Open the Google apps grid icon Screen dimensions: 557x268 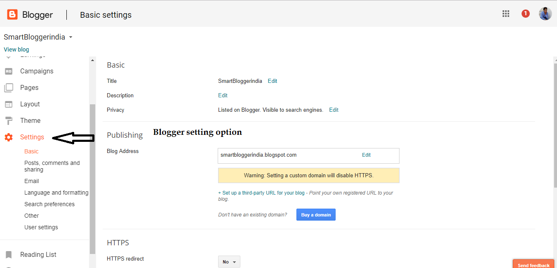[x=506, y=14]
